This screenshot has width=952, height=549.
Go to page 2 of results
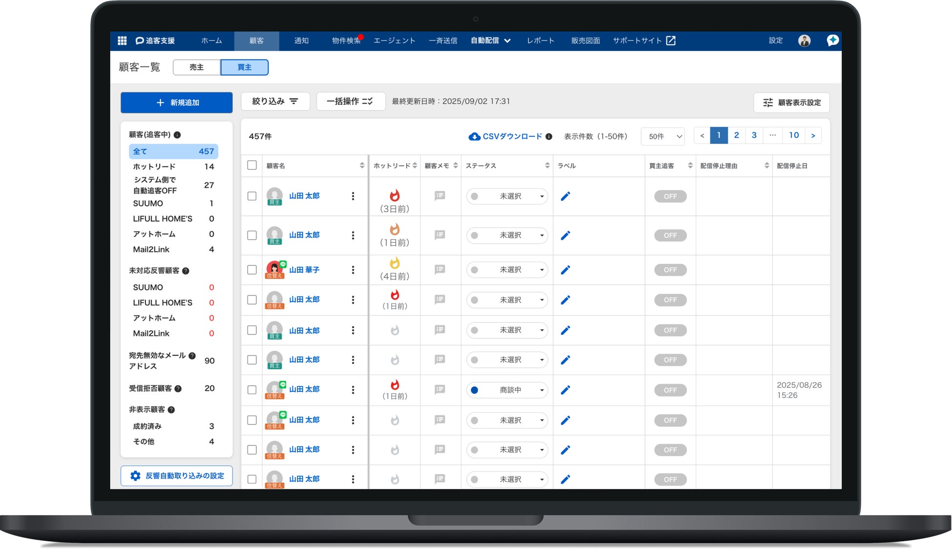[x=736, y=135]
